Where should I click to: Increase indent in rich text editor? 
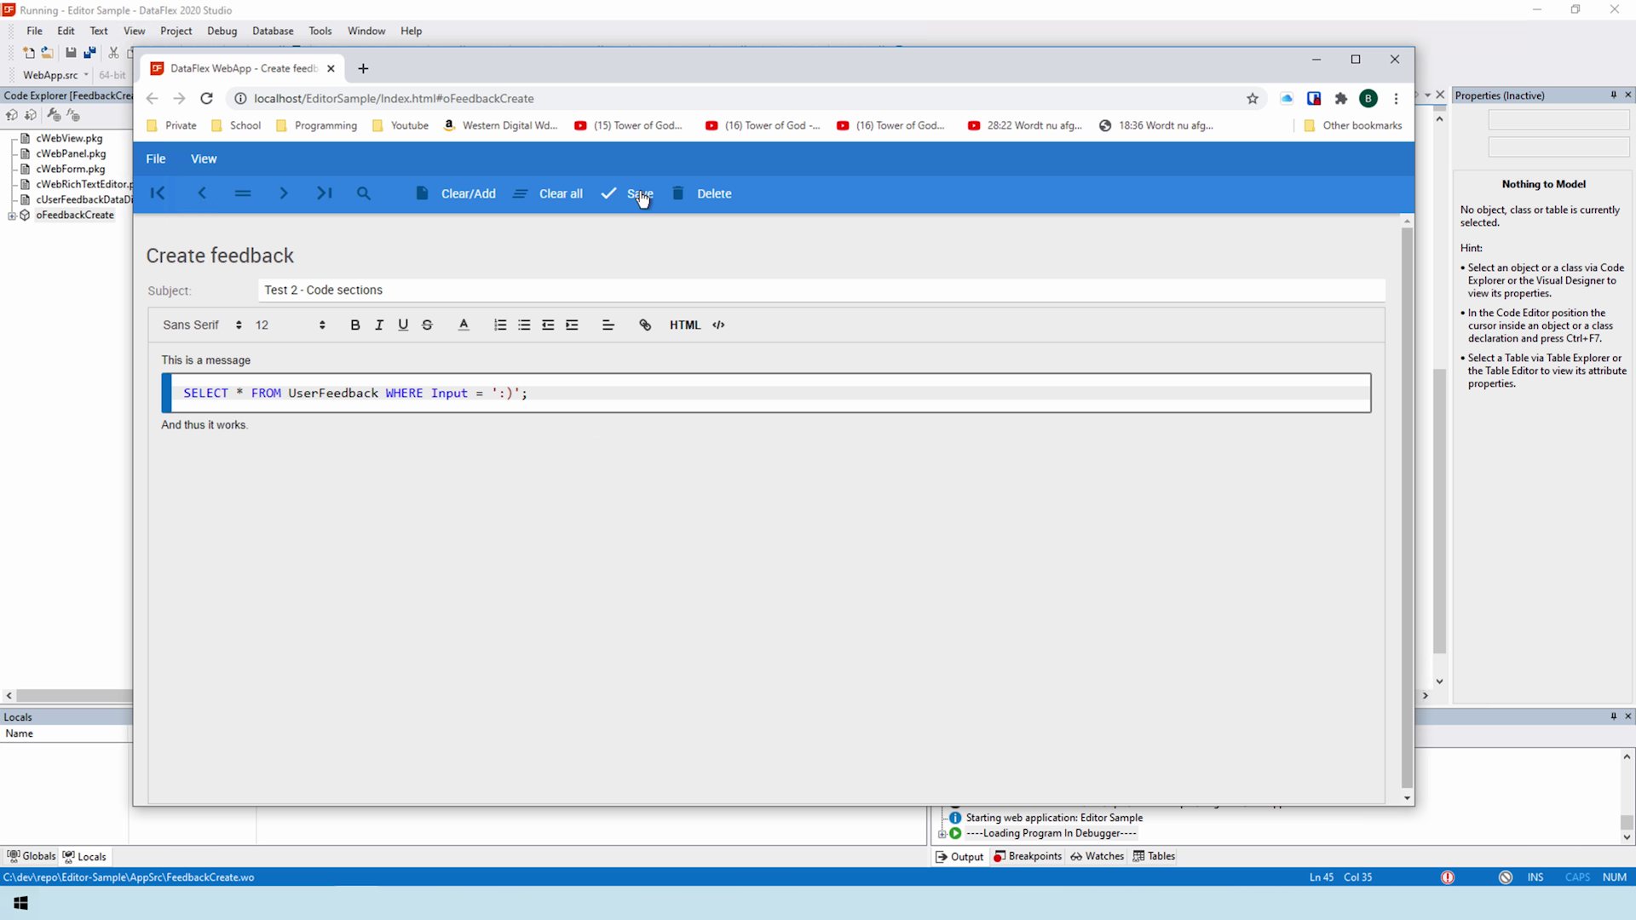tap(572, 325)
